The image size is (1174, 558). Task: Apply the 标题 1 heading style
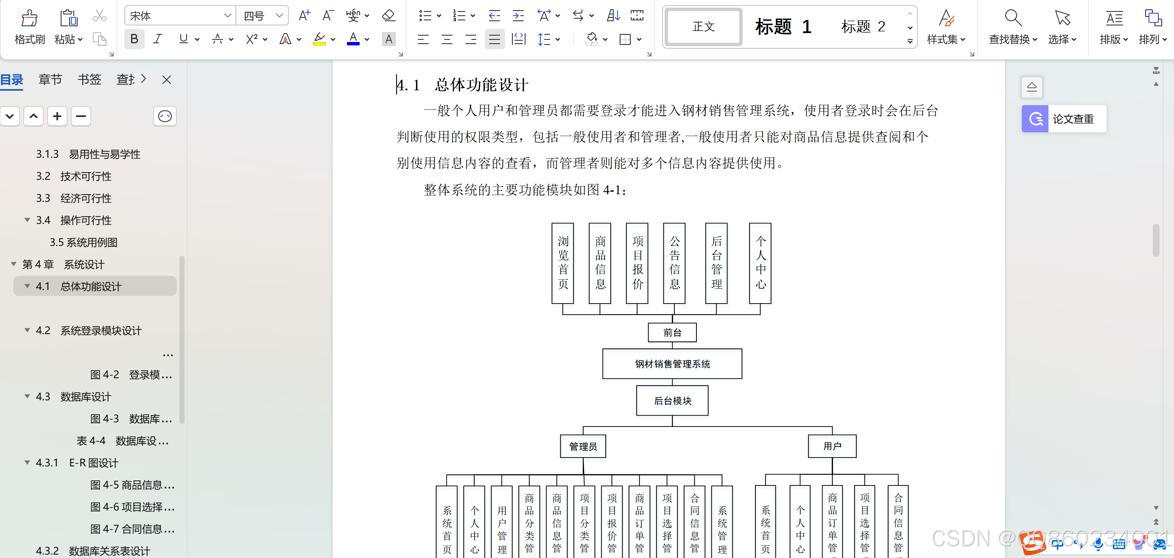[783, 27]
